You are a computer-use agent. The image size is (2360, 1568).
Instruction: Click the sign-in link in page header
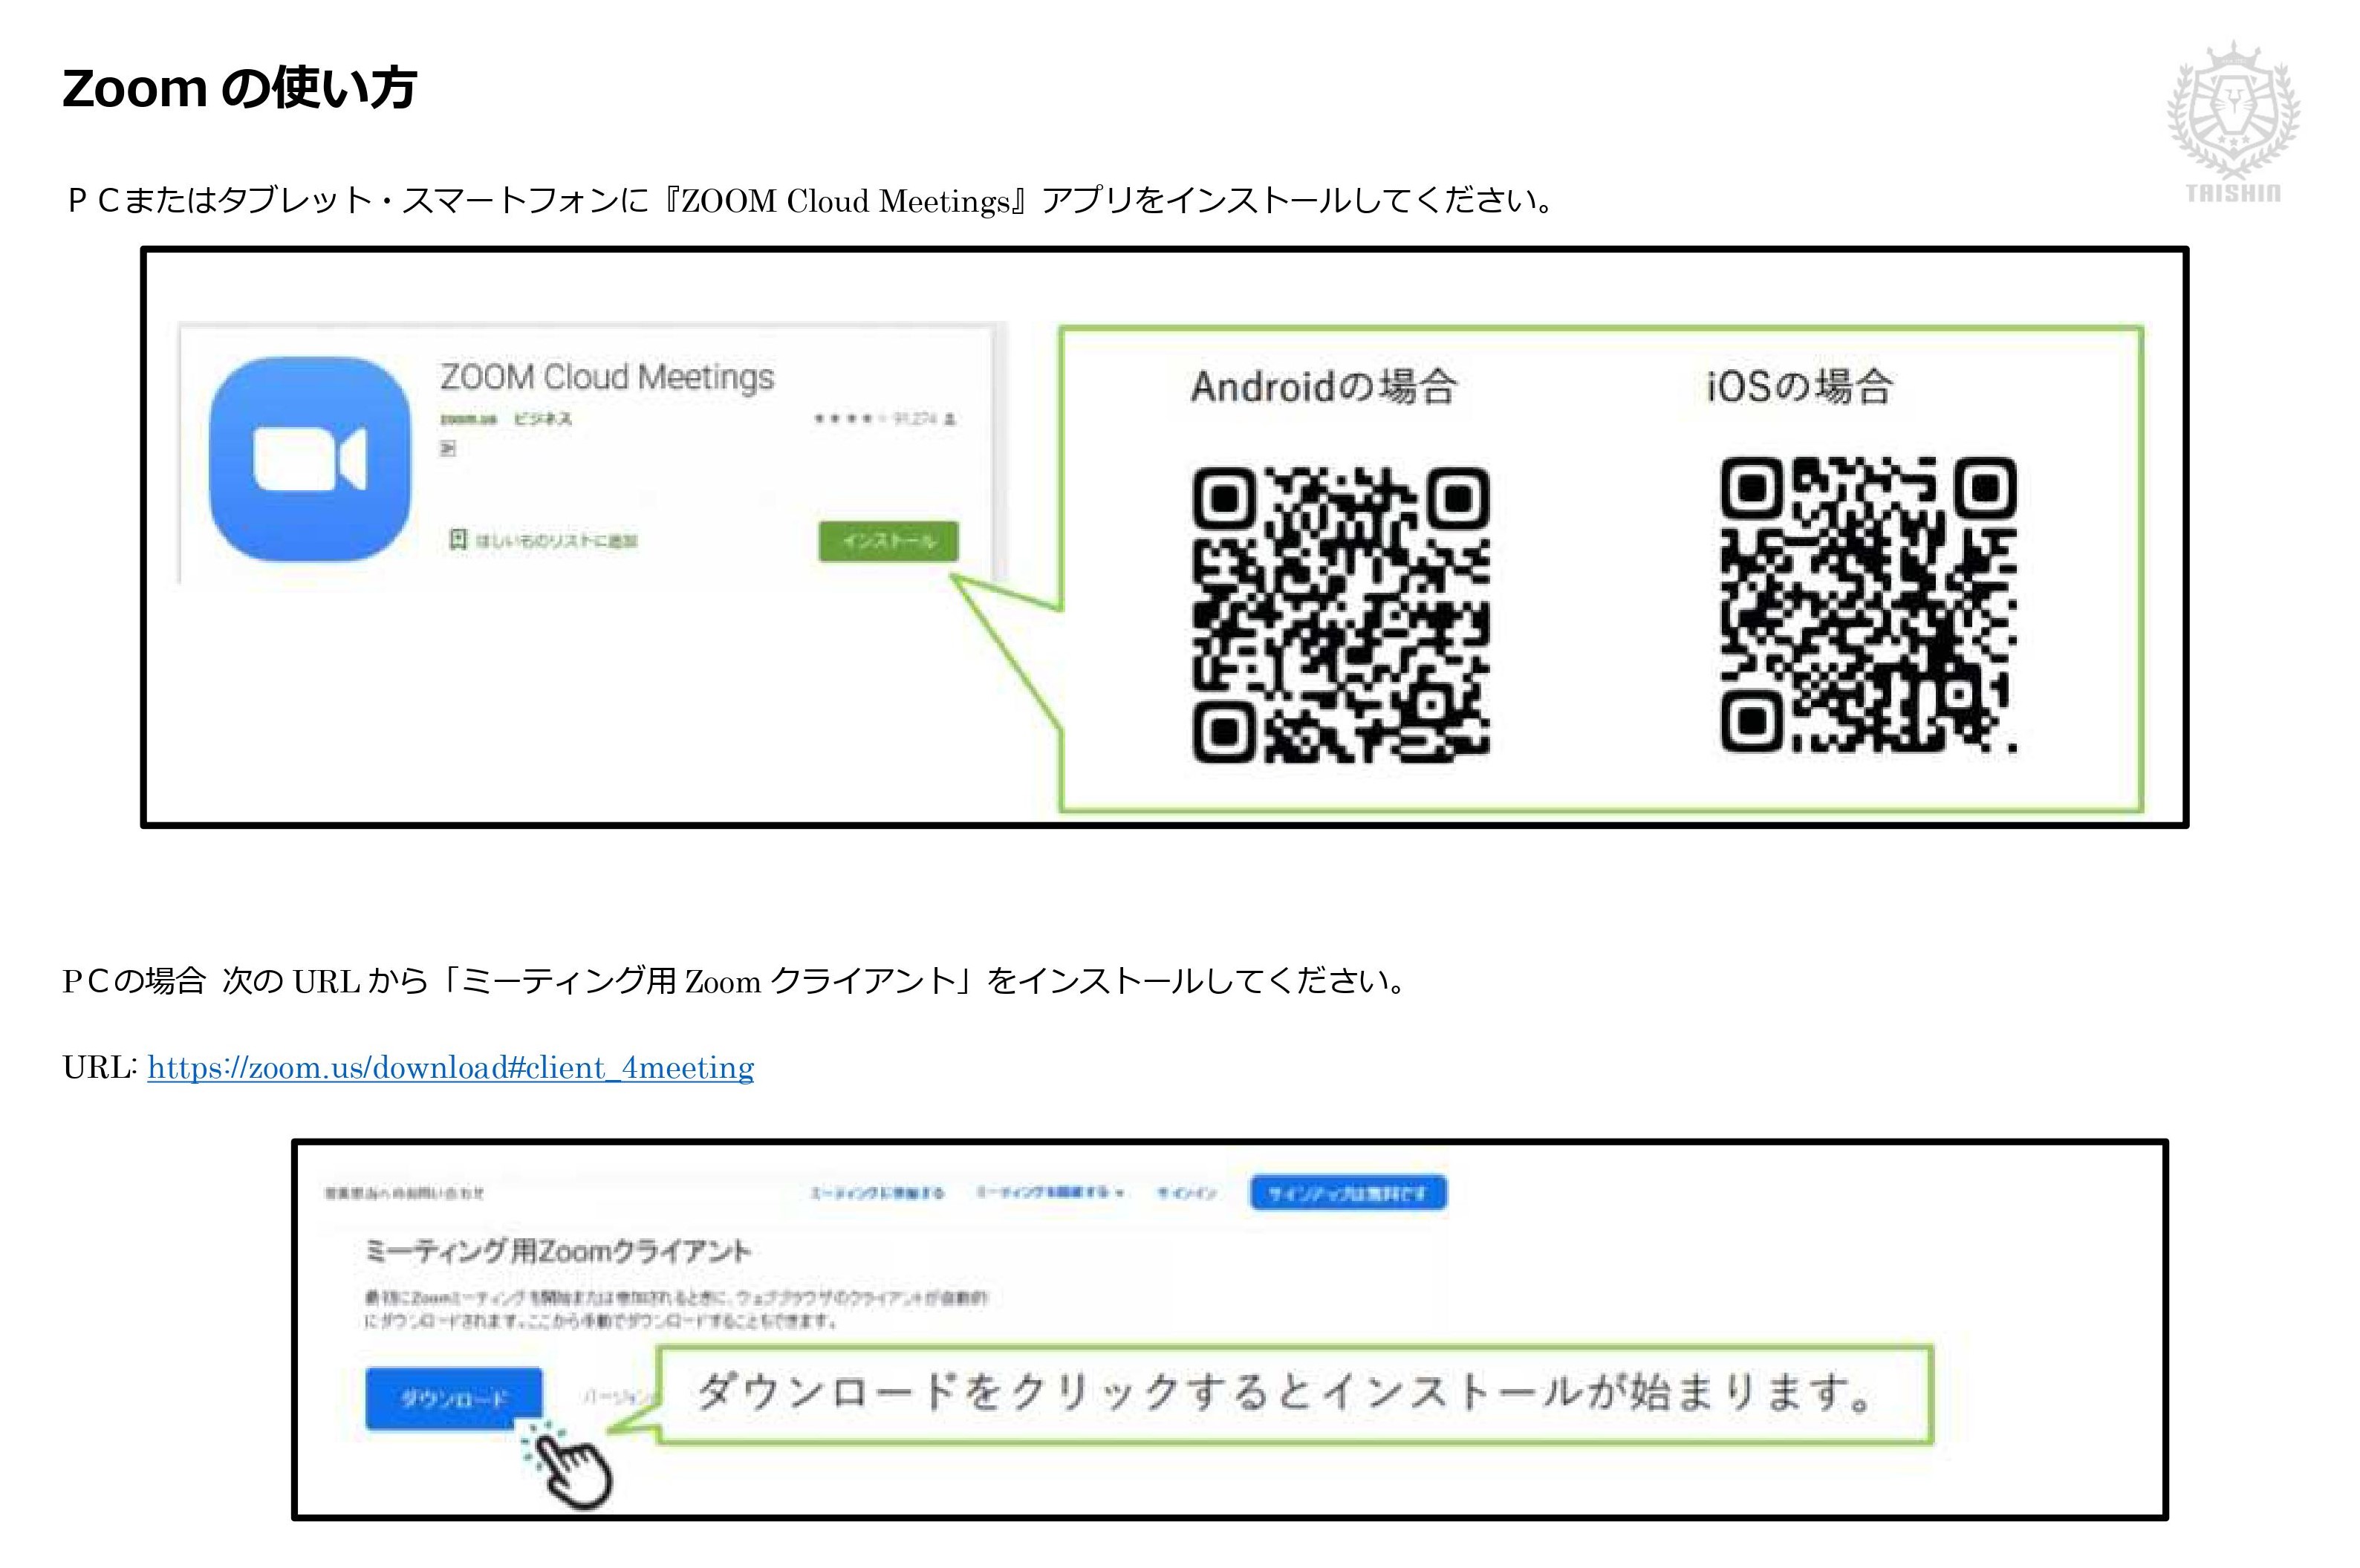[x=1187, y=1193]
